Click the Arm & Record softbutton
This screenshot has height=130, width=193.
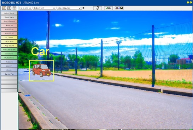click(x=9, y=21)
